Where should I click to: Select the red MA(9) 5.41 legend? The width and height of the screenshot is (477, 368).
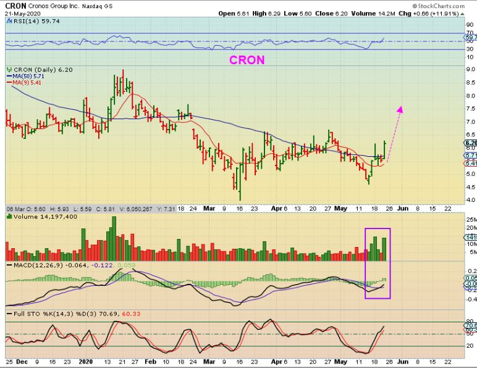click(x=24, y=83)
